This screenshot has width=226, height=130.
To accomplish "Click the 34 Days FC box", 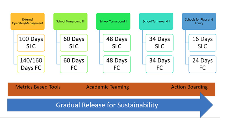I will pyautogui.click(x=160, y=64).
